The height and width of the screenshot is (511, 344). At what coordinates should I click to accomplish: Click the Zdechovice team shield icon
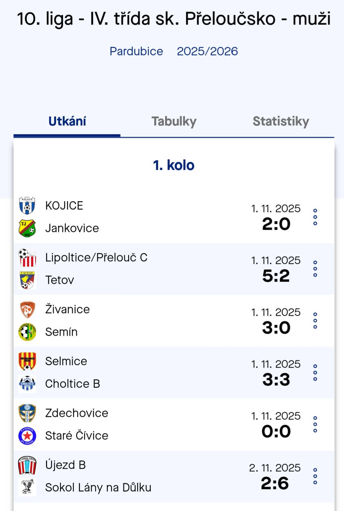tap(27, 413)
